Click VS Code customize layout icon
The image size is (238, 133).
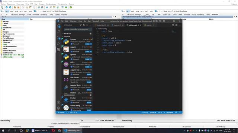[x=164, y=21]
